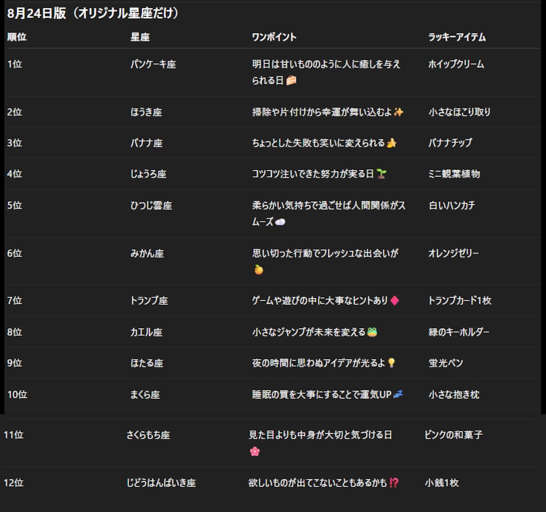Select the ワンポイント column header
The width and height of the screenshot is (546, 512).
coord(274,37)
